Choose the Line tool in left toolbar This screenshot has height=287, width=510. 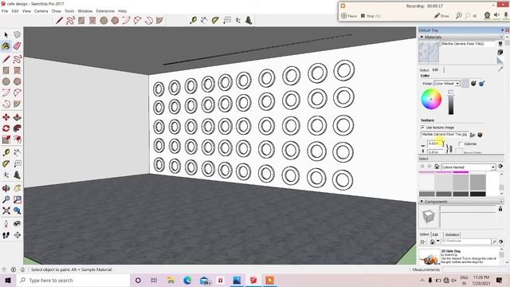pos(6,59)
